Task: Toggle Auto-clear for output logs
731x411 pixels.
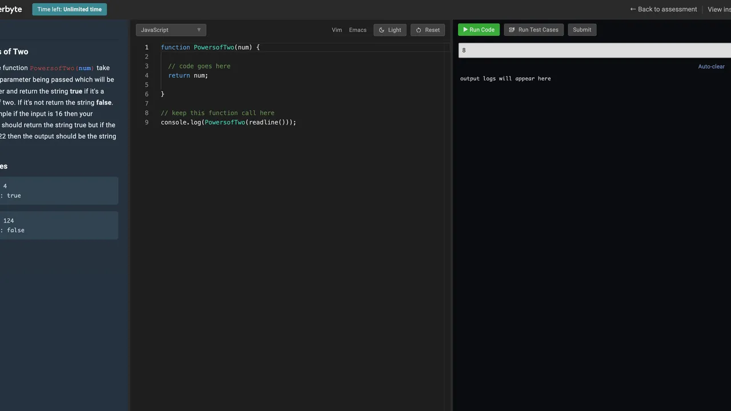Action: pos(711,66)
